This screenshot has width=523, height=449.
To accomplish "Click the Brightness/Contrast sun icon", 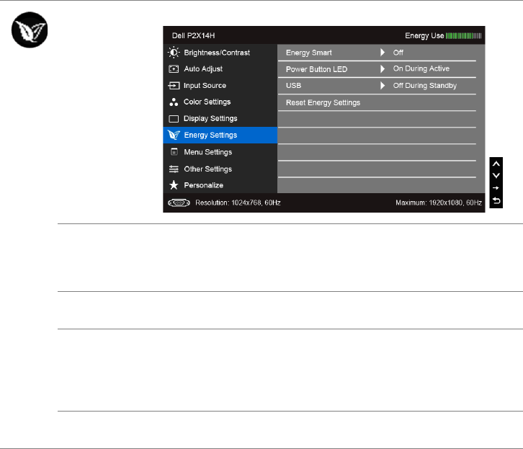I will pos(174,53).
